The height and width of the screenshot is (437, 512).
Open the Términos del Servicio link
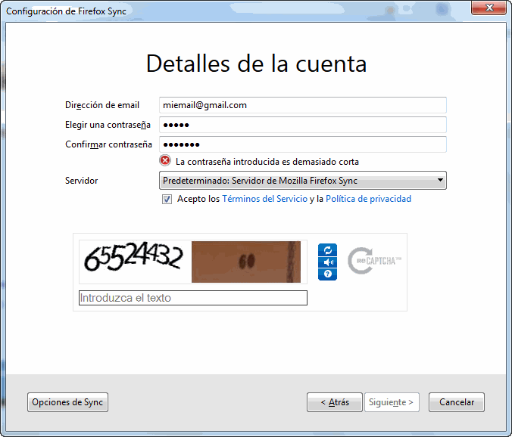[265, 199]
